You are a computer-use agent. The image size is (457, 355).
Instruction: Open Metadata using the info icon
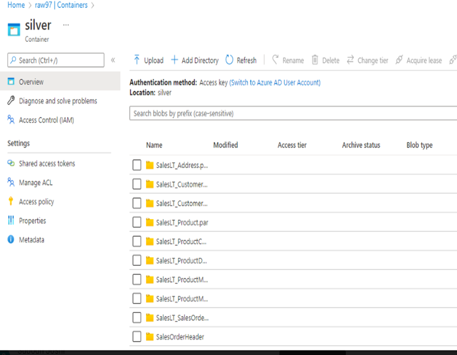click(10, 240)
